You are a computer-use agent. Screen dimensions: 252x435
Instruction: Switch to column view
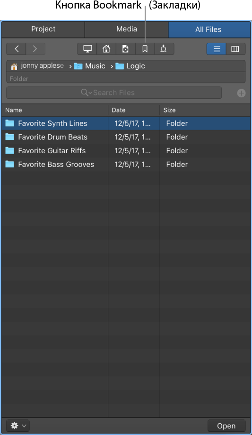tap(235, 49)
